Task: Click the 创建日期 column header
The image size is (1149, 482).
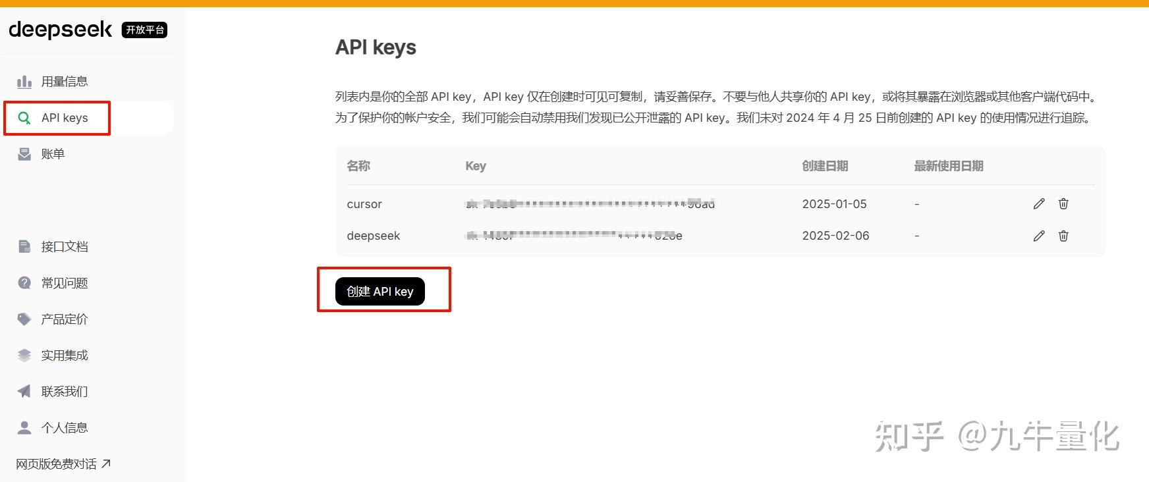Action: (825, 166)
